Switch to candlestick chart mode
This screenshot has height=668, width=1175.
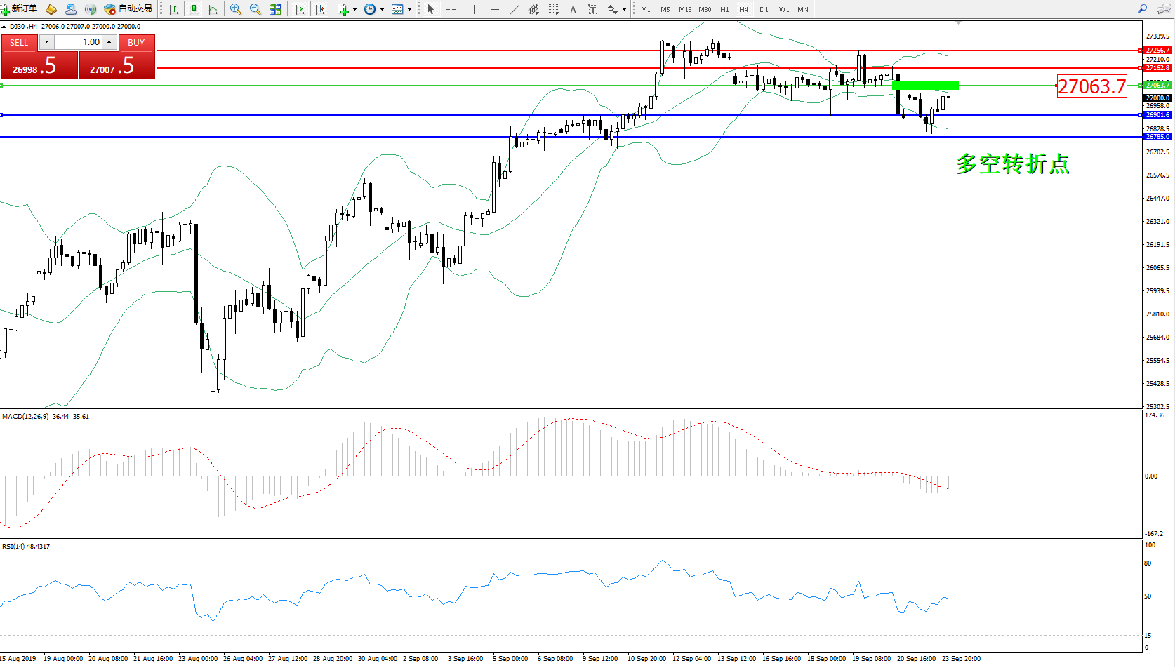point(193,9)
